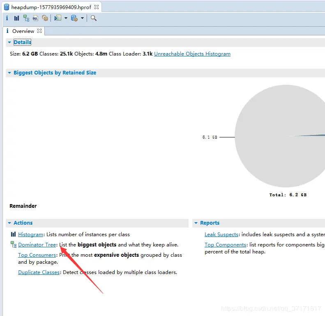The height and width of the screenshot is (316, 325).
Task: Open the Thread Overview gear icon
Action: [45, 18]
